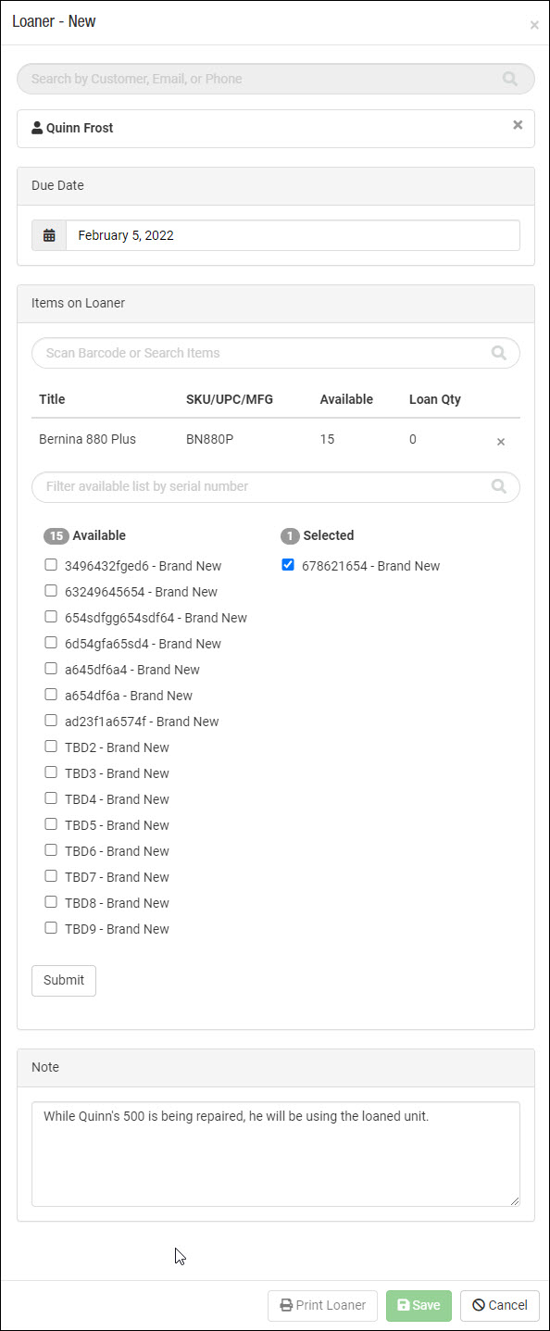Viewport: 550px width, 1331px height.
Task: Select the TBD5 - Brand New checkbox
Action: point(51,824)
